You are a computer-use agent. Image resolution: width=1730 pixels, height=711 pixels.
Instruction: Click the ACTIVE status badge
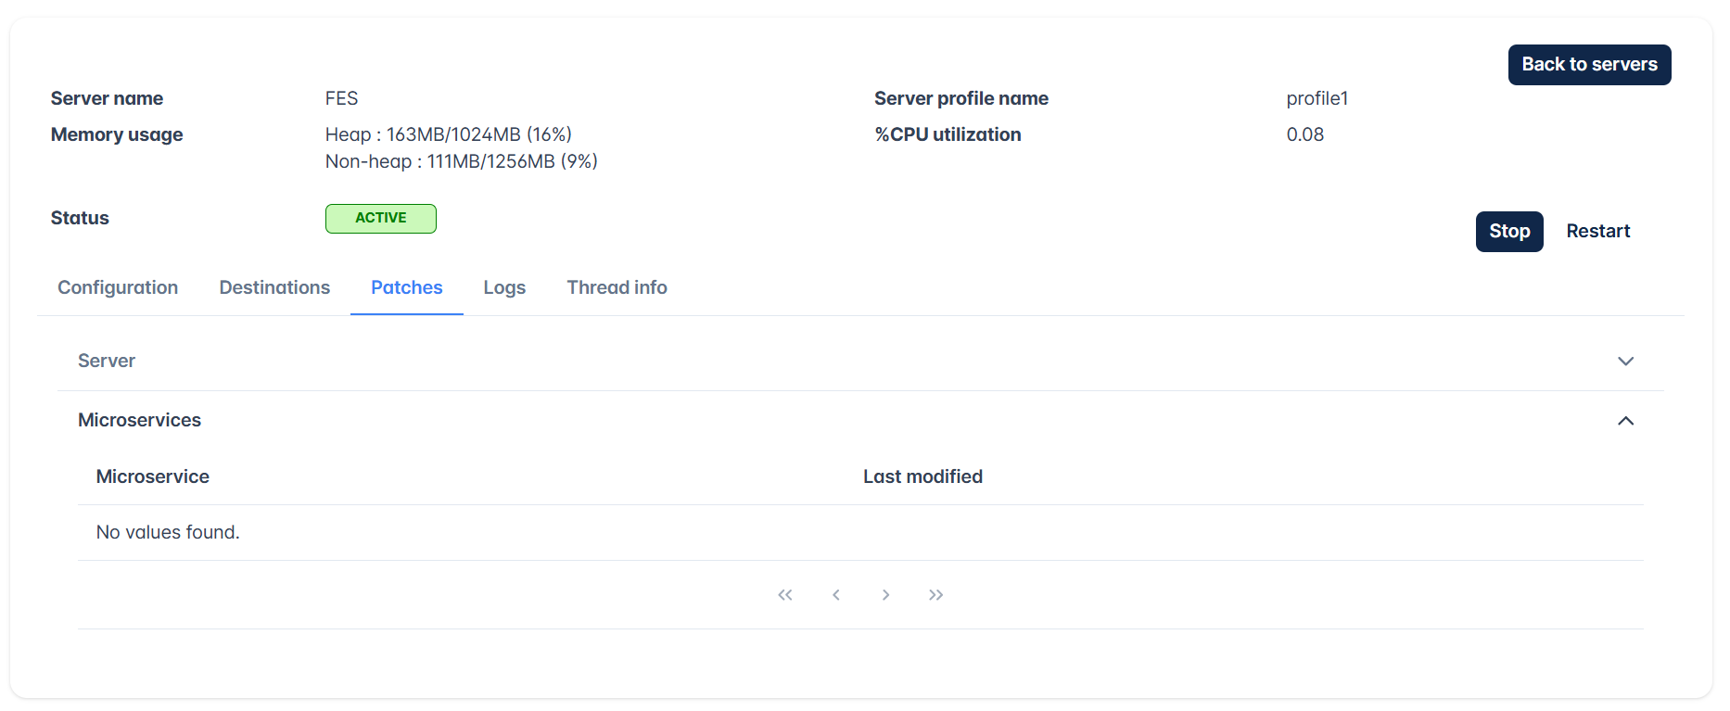click(x=381, y=219)
